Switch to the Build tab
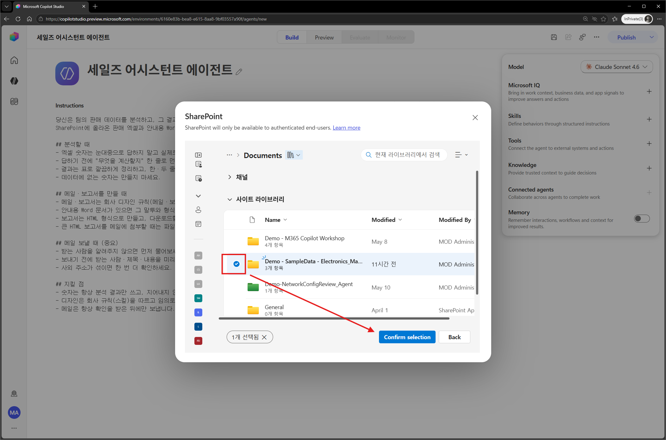666x440 pixels. pyautogui.click(x=292, y=37)
